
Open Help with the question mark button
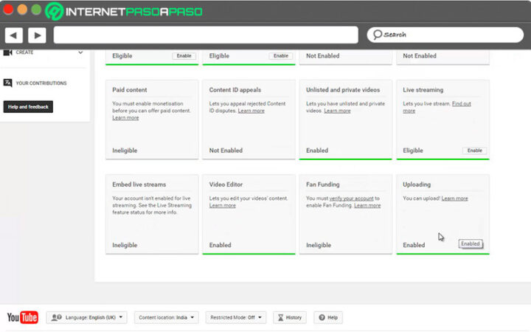pos(328,317)
